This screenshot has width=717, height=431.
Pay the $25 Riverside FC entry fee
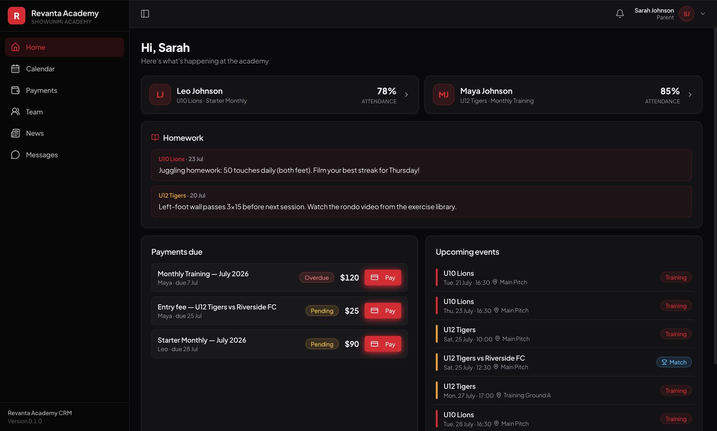pos(383,311)
